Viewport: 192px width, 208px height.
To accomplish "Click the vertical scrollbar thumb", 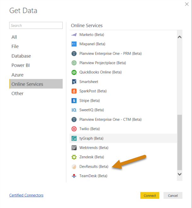I will (x=180, y=142).
